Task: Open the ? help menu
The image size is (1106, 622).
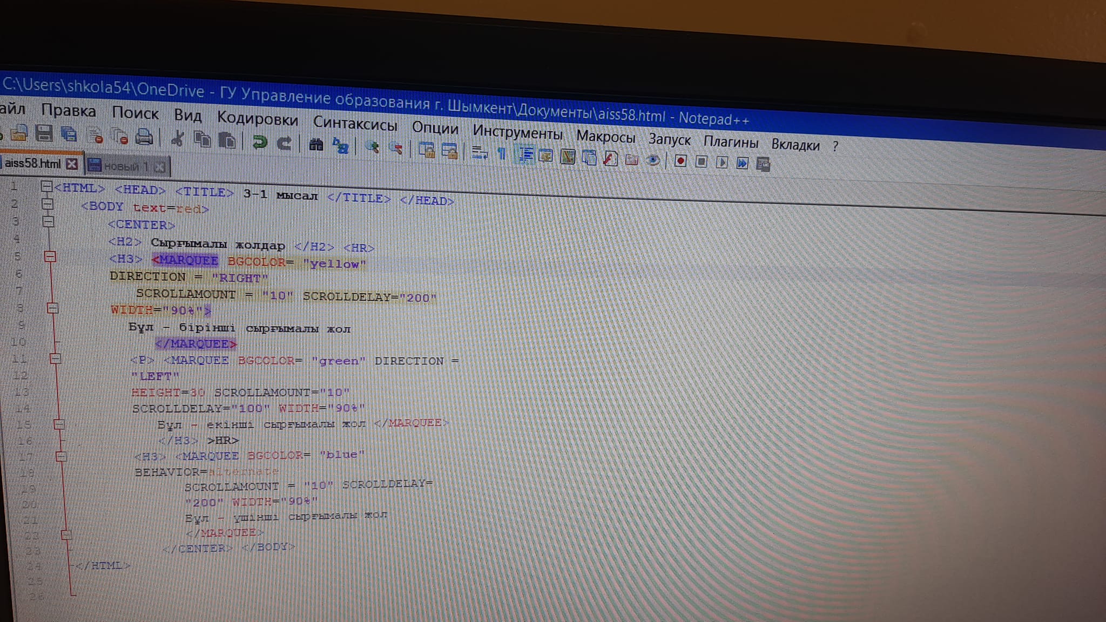Action: pyautogui.click(x=835, y=146)
